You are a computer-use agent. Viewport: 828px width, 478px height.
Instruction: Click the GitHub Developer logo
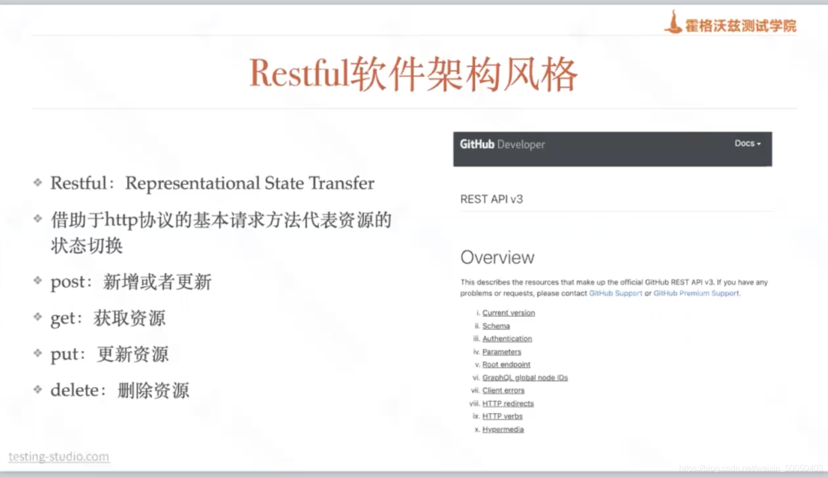(x=502, y=144)
